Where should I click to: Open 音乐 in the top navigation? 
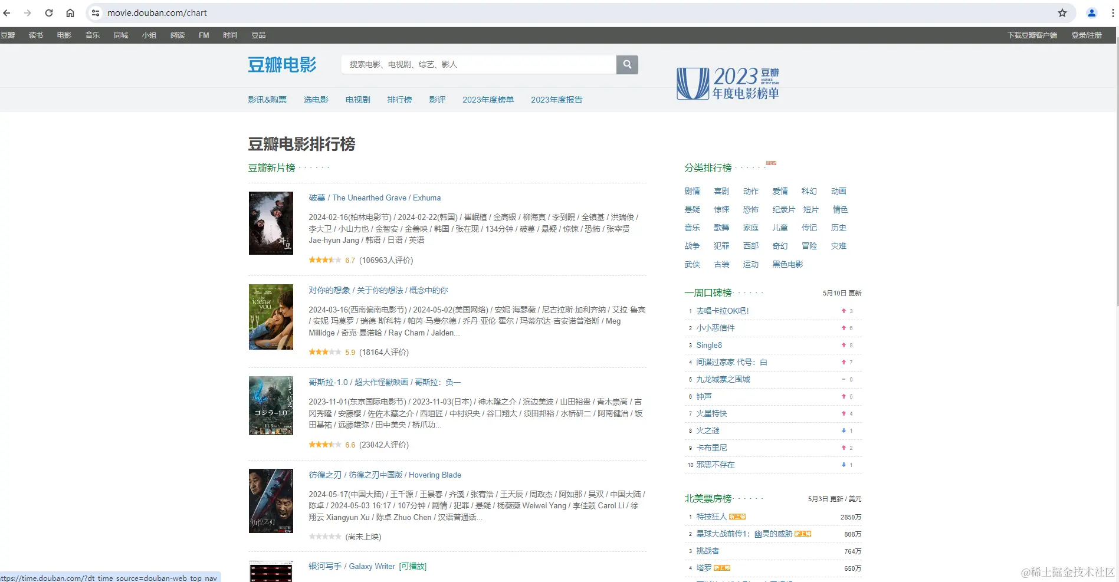pyautogui.click(x=93, y=35)
